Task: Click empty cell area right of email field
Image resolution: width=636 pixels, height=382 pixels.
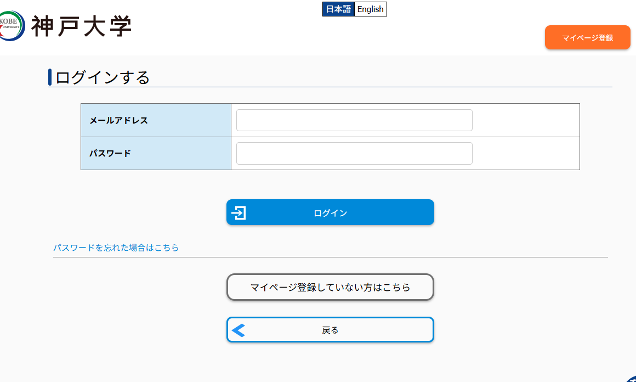Action: point(525,120)
